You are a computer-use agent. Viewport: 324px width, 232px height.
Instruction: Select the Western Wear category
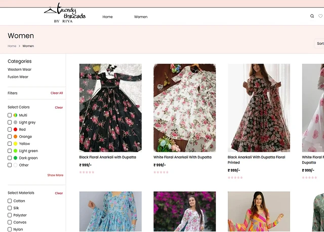click(x=19, y=70)
